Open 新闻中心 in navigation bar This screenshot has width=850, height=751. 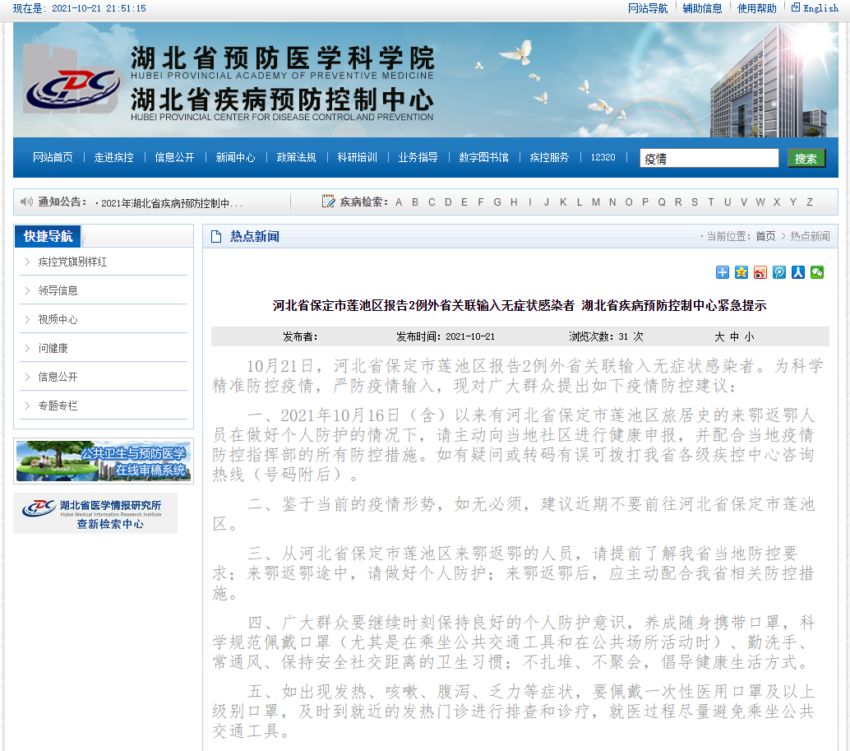235,157
